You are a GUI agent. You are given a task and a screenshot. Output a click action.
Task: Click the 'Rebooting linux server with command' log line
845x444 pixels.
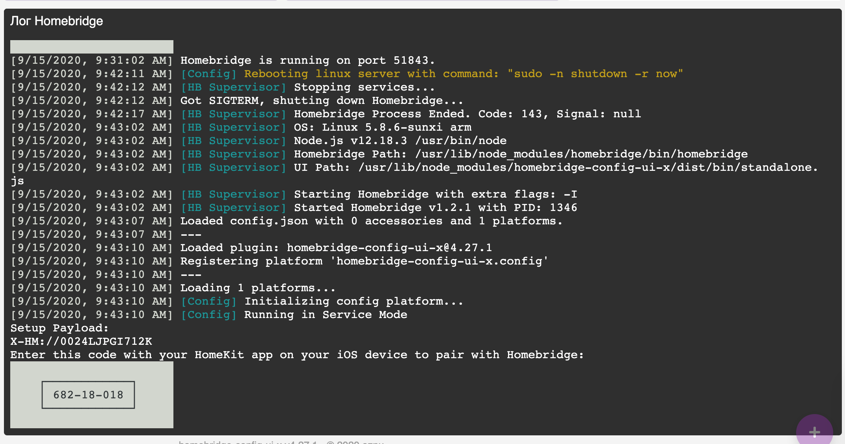pos(347,74)
